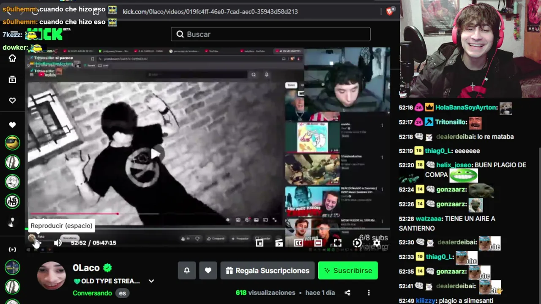Click the "eeeeeee" chat message by thiag0_L
The height and width of the screenshot is (304, 541).
[x=467, y=151]
